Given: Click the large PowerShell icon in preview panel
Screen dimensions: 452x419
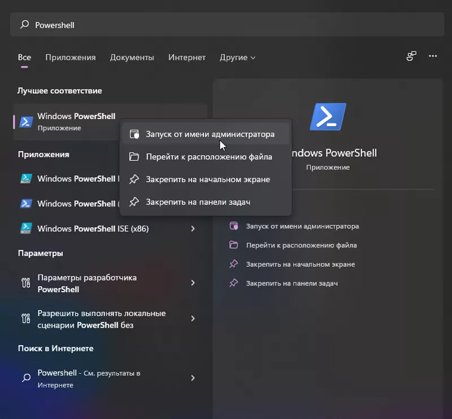Looking at the screenshot, I should point(328,115).
